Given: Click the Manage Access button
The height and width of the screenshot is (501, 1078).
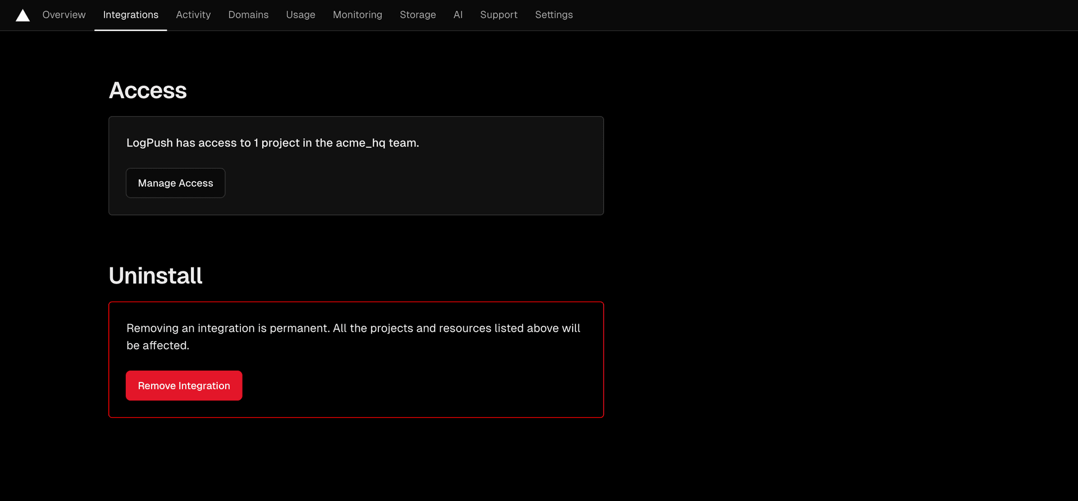Looking at the screenshot, I should point(175,183).
